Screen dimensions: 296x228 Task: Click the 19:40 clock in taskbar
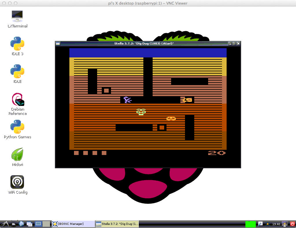pyautogui.click(x=276, y=224)
